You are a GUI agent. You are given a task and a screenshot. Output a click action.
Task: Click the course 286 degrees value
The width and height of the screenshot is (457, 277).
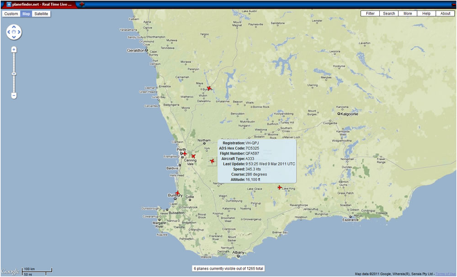coord(256,175)
